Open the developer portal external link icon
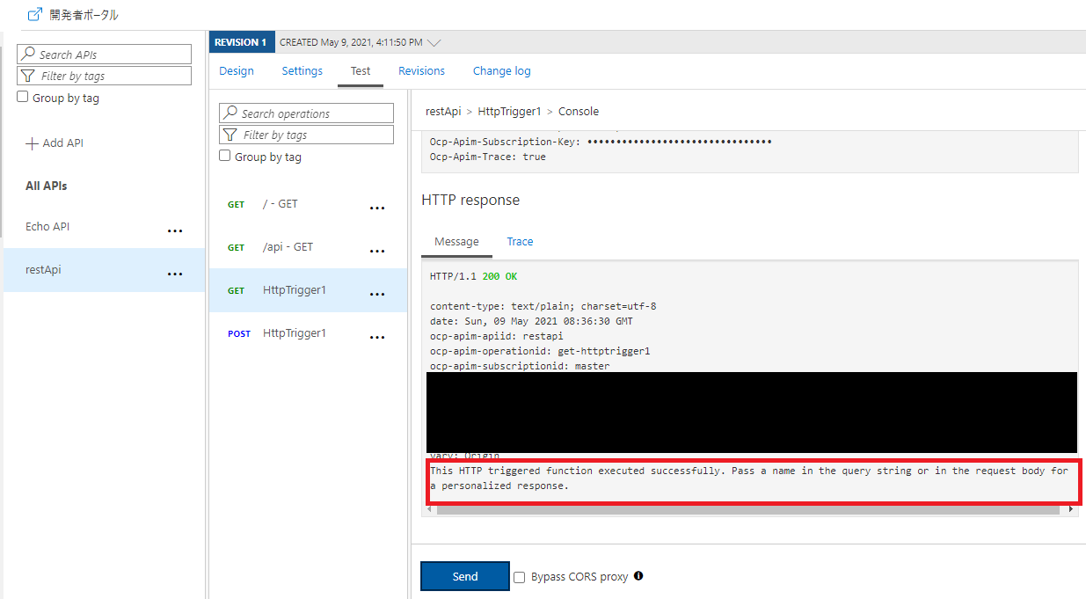The image size is (1086, 599). [x=35, y=15]
